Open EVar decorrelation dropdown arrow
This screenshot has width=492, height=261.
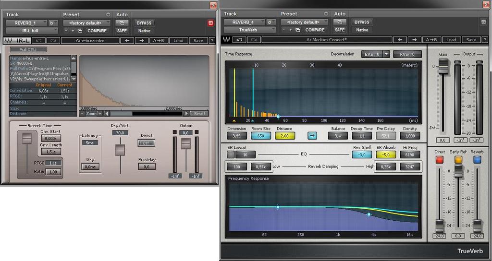pos(387,54)
